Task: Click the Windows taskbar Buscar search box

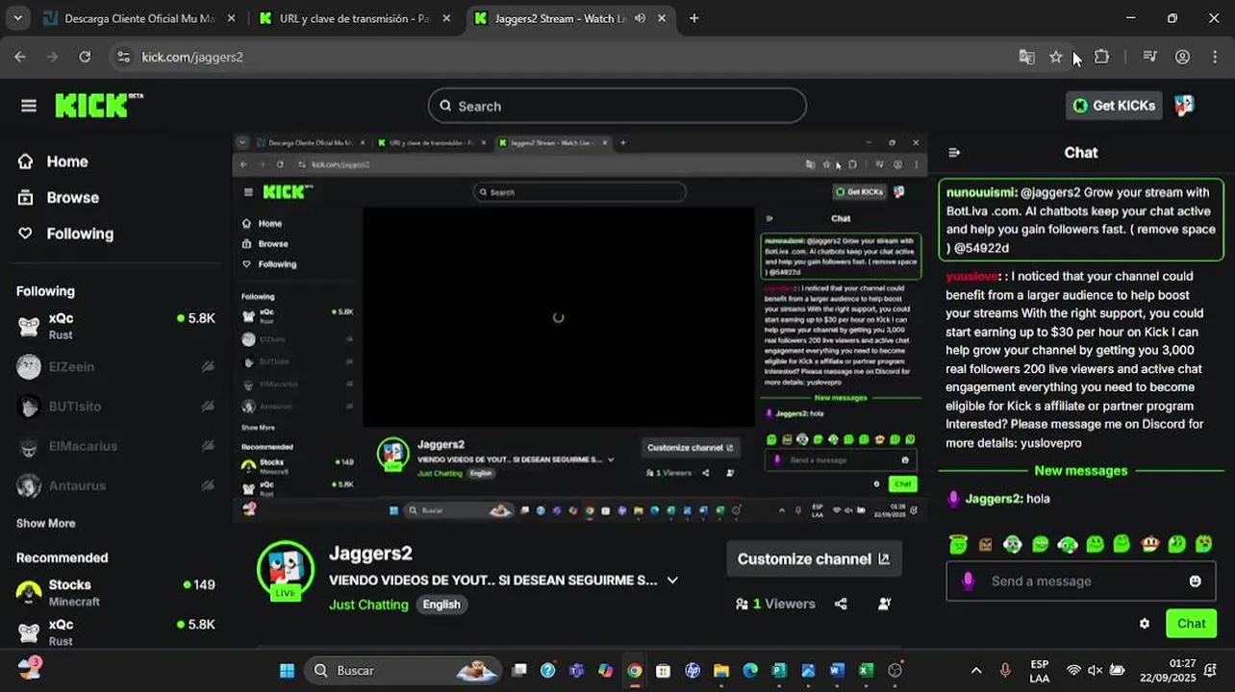Action: pyautogui.click(x=404, y=670)
